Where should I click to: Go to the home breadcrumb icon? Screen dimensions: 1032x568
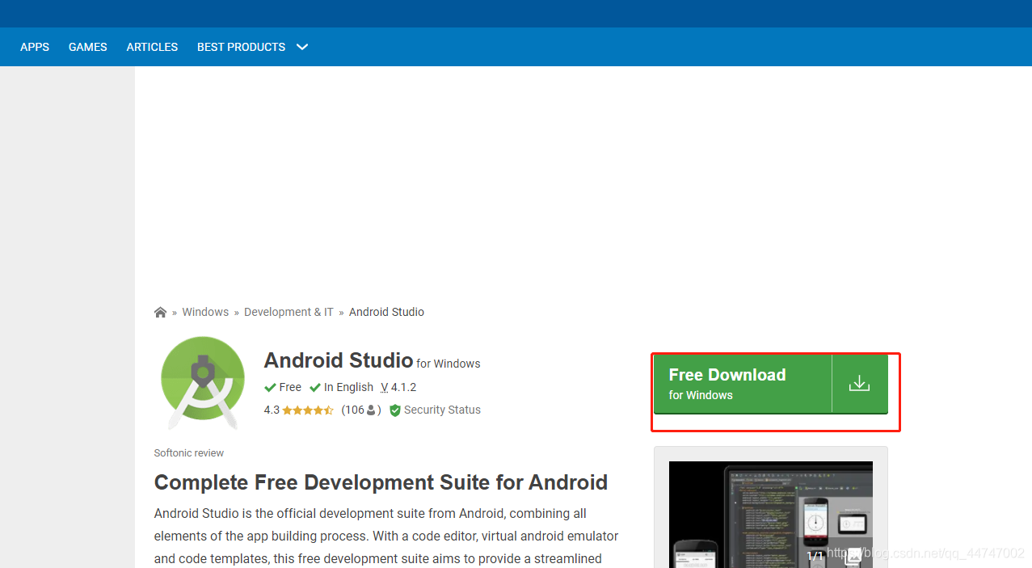click(x=160, y=312)
